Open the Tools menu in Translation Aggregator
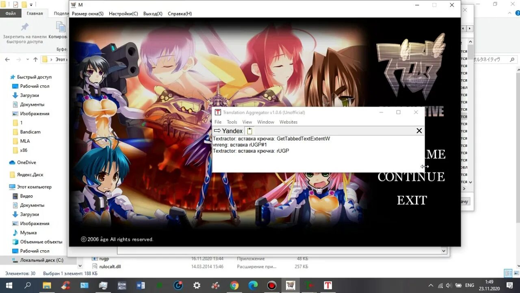 click(x=232, y=122)
